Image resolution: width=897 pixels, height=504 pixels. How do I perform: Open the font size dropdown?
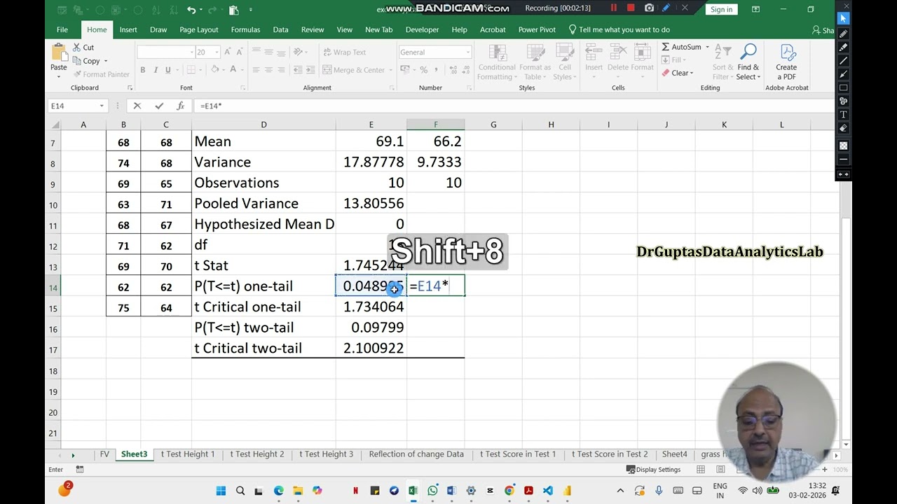tap(217, 52)
